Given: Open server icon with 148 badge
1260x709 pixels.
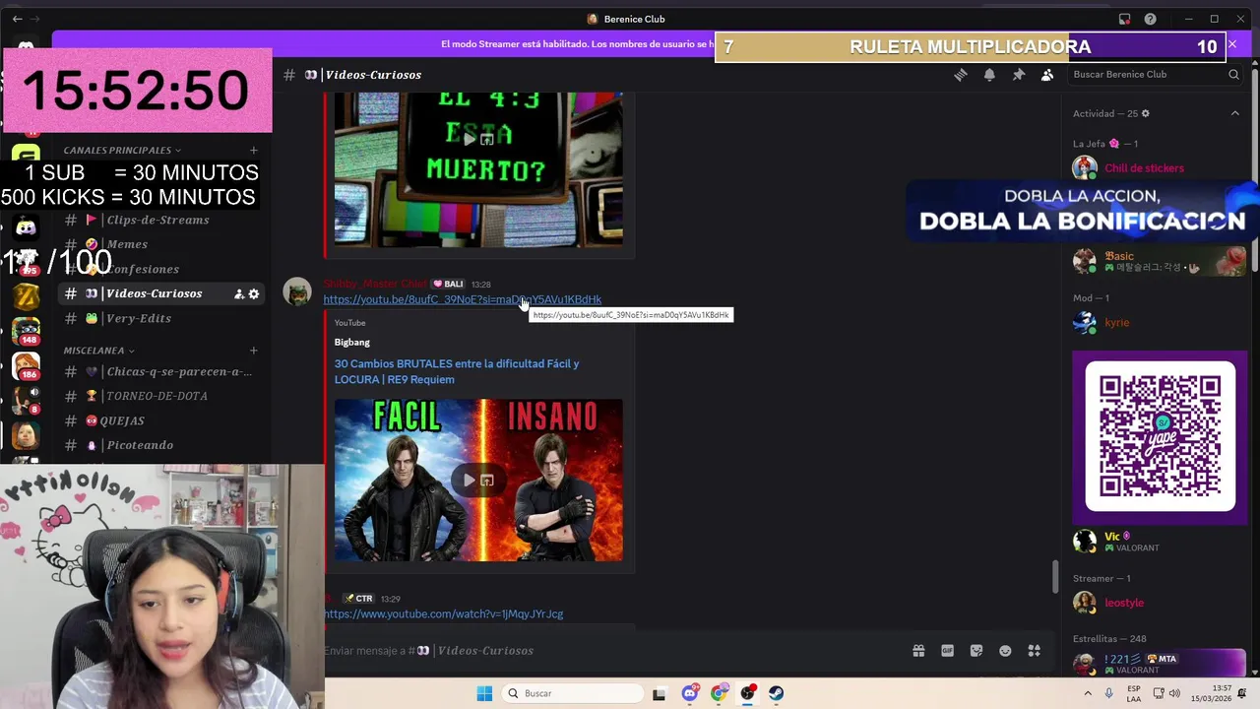Looking at the screenshot, I should tap(26, 331).
